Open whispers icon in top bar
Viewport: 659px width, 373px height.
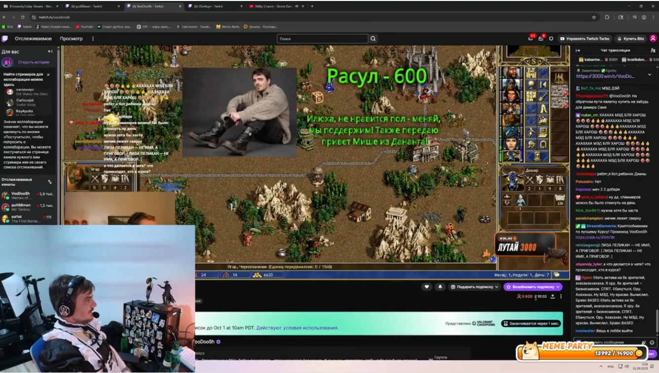551,38
